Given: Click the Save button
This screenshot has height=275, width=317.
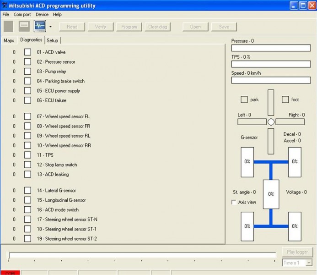Looking at the screenshot, I should (224, 27).
